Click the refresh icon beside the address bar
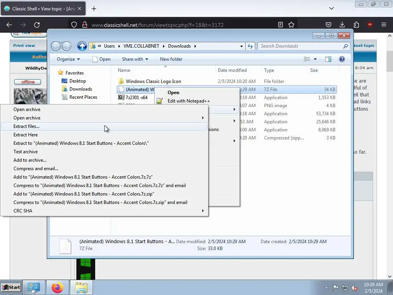The height and width of the screenshot is (295, 393). coord(250,46)
